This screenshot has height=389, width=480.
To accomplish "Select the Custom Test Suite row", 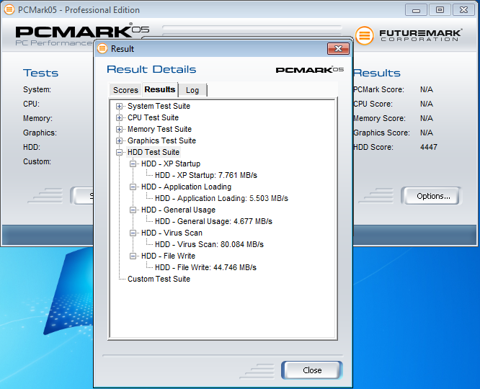I will pyautogui.click(x=159, y=279).
